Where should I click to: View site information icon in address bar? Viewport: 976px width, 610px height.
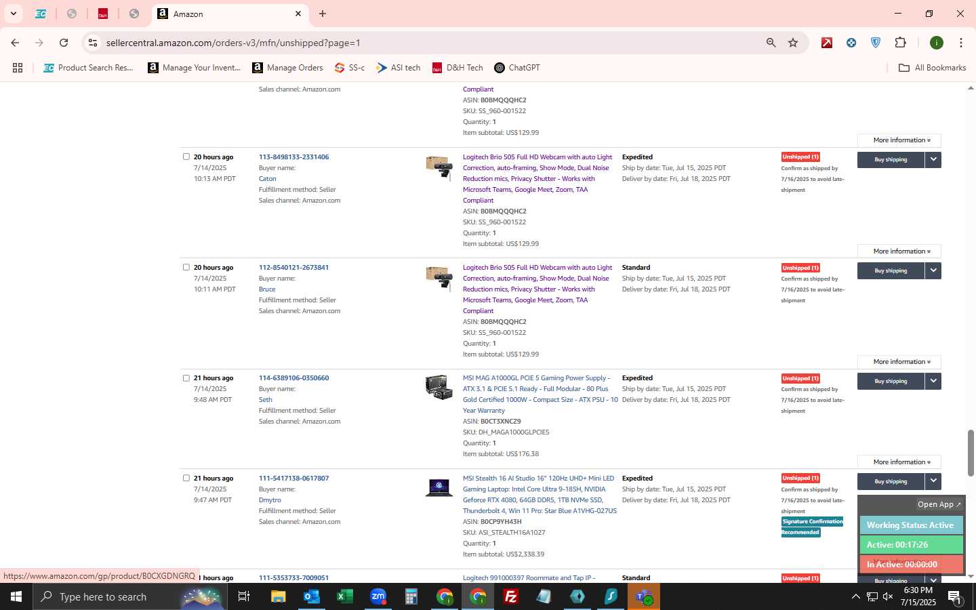pos(93,43)
